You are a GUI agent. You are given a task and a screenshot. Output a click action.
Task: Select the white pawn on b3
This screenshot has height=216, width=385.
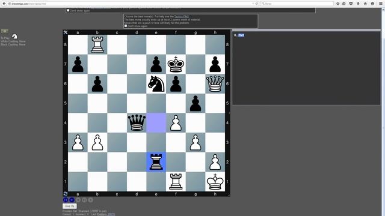[97, 143]
